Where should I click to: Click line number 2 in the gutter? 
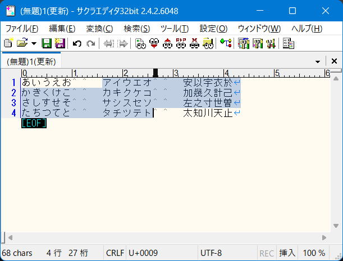pyautogui.click(x=13, y=93)
